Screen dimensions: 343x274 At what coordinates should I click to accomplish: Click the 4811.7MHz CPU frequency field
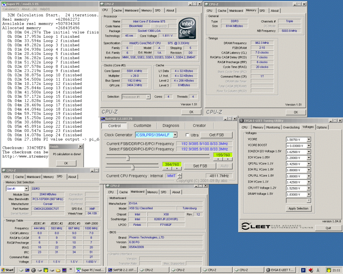[x=219, y=176]
